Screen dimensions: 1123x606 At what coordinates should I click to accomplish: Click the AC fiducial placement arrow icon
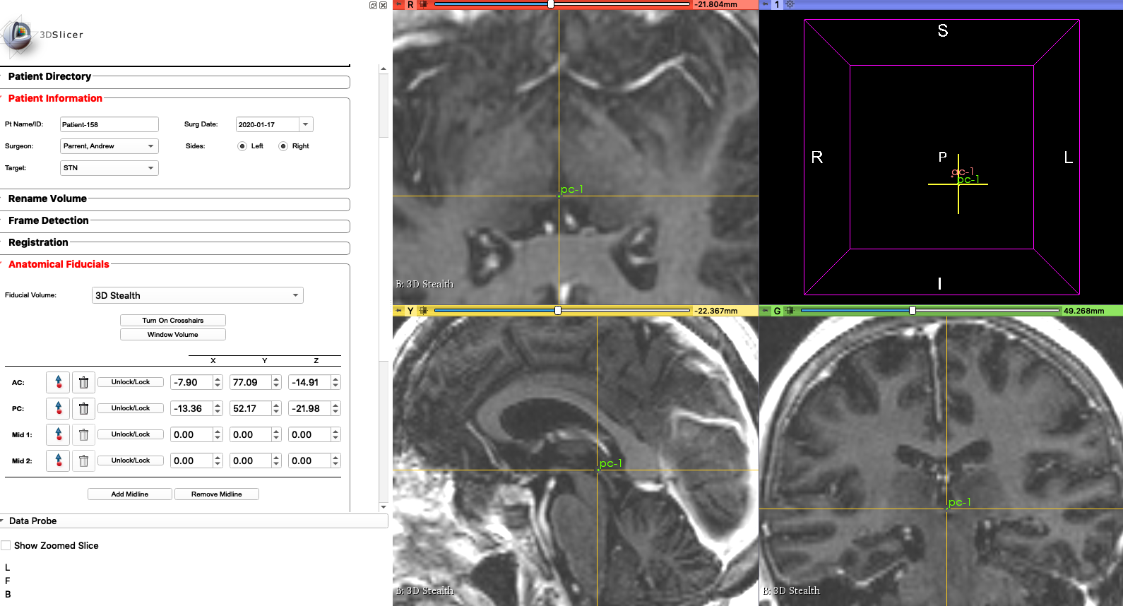click(58, 382)
